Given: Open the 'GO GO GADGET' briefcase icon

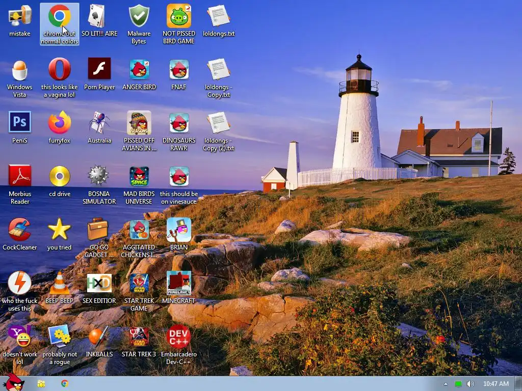Looking at the screenshot, I should tap(97, 229).
